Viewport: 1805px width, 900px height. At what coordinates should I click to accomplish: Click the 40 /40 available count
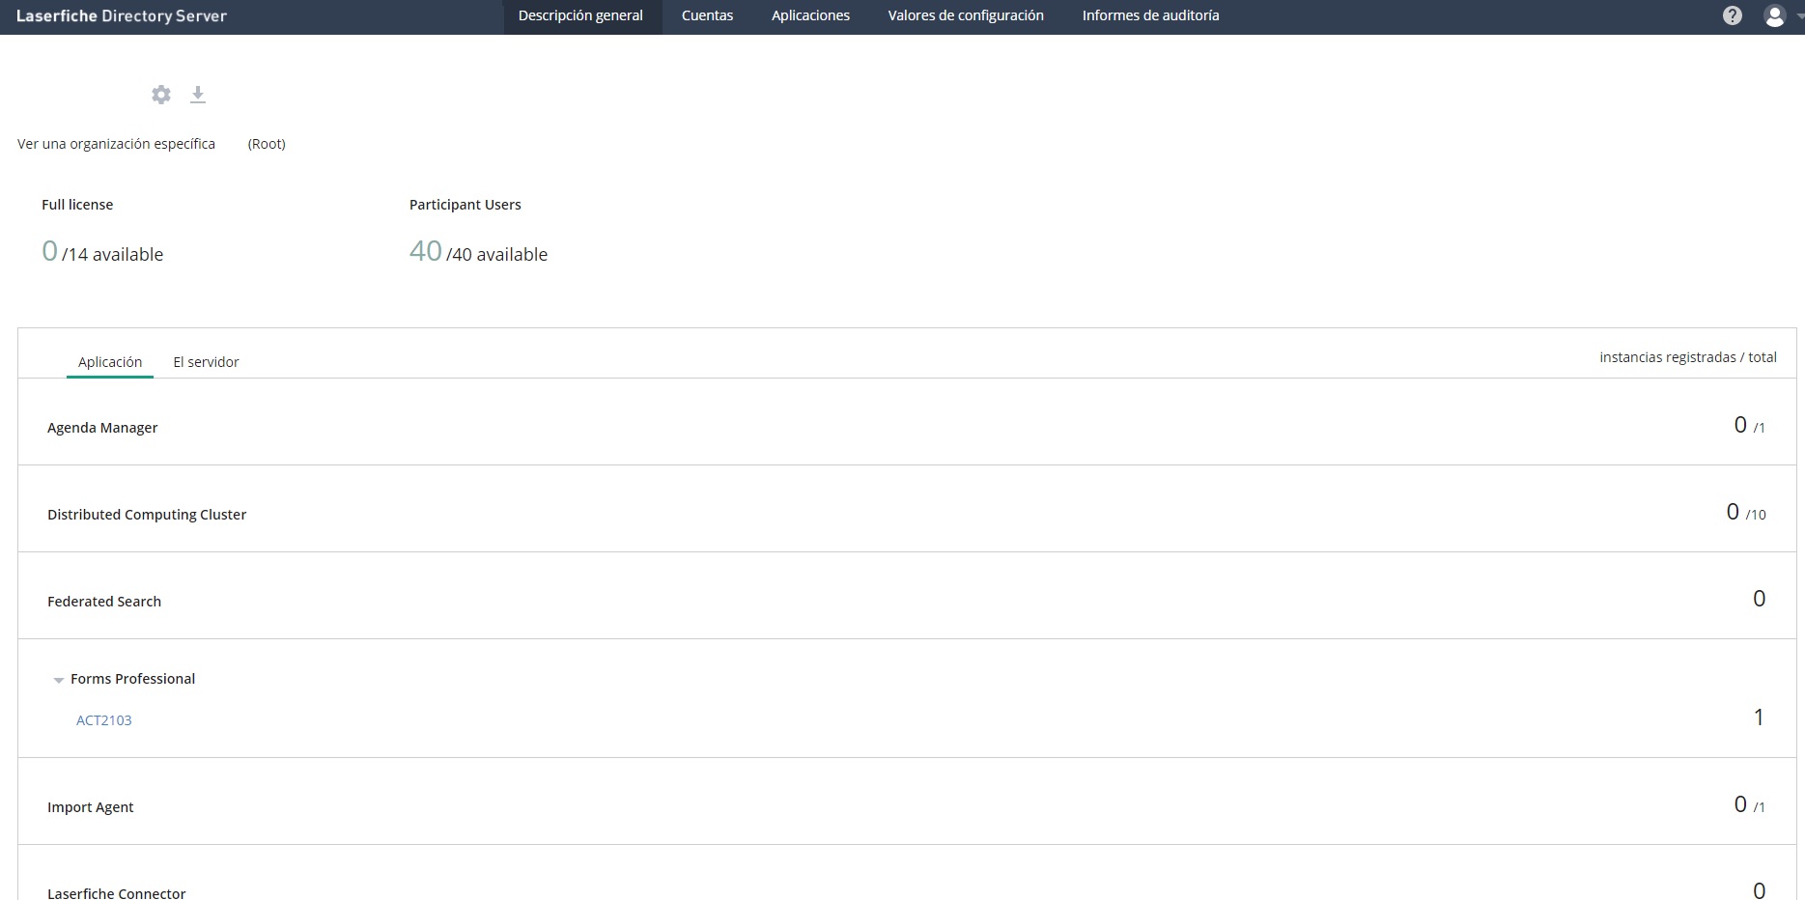pos(478,252)
